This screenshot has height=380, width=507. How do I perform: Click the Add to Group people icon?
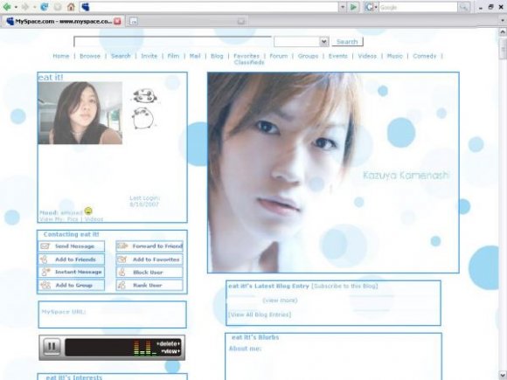(45, 285)
